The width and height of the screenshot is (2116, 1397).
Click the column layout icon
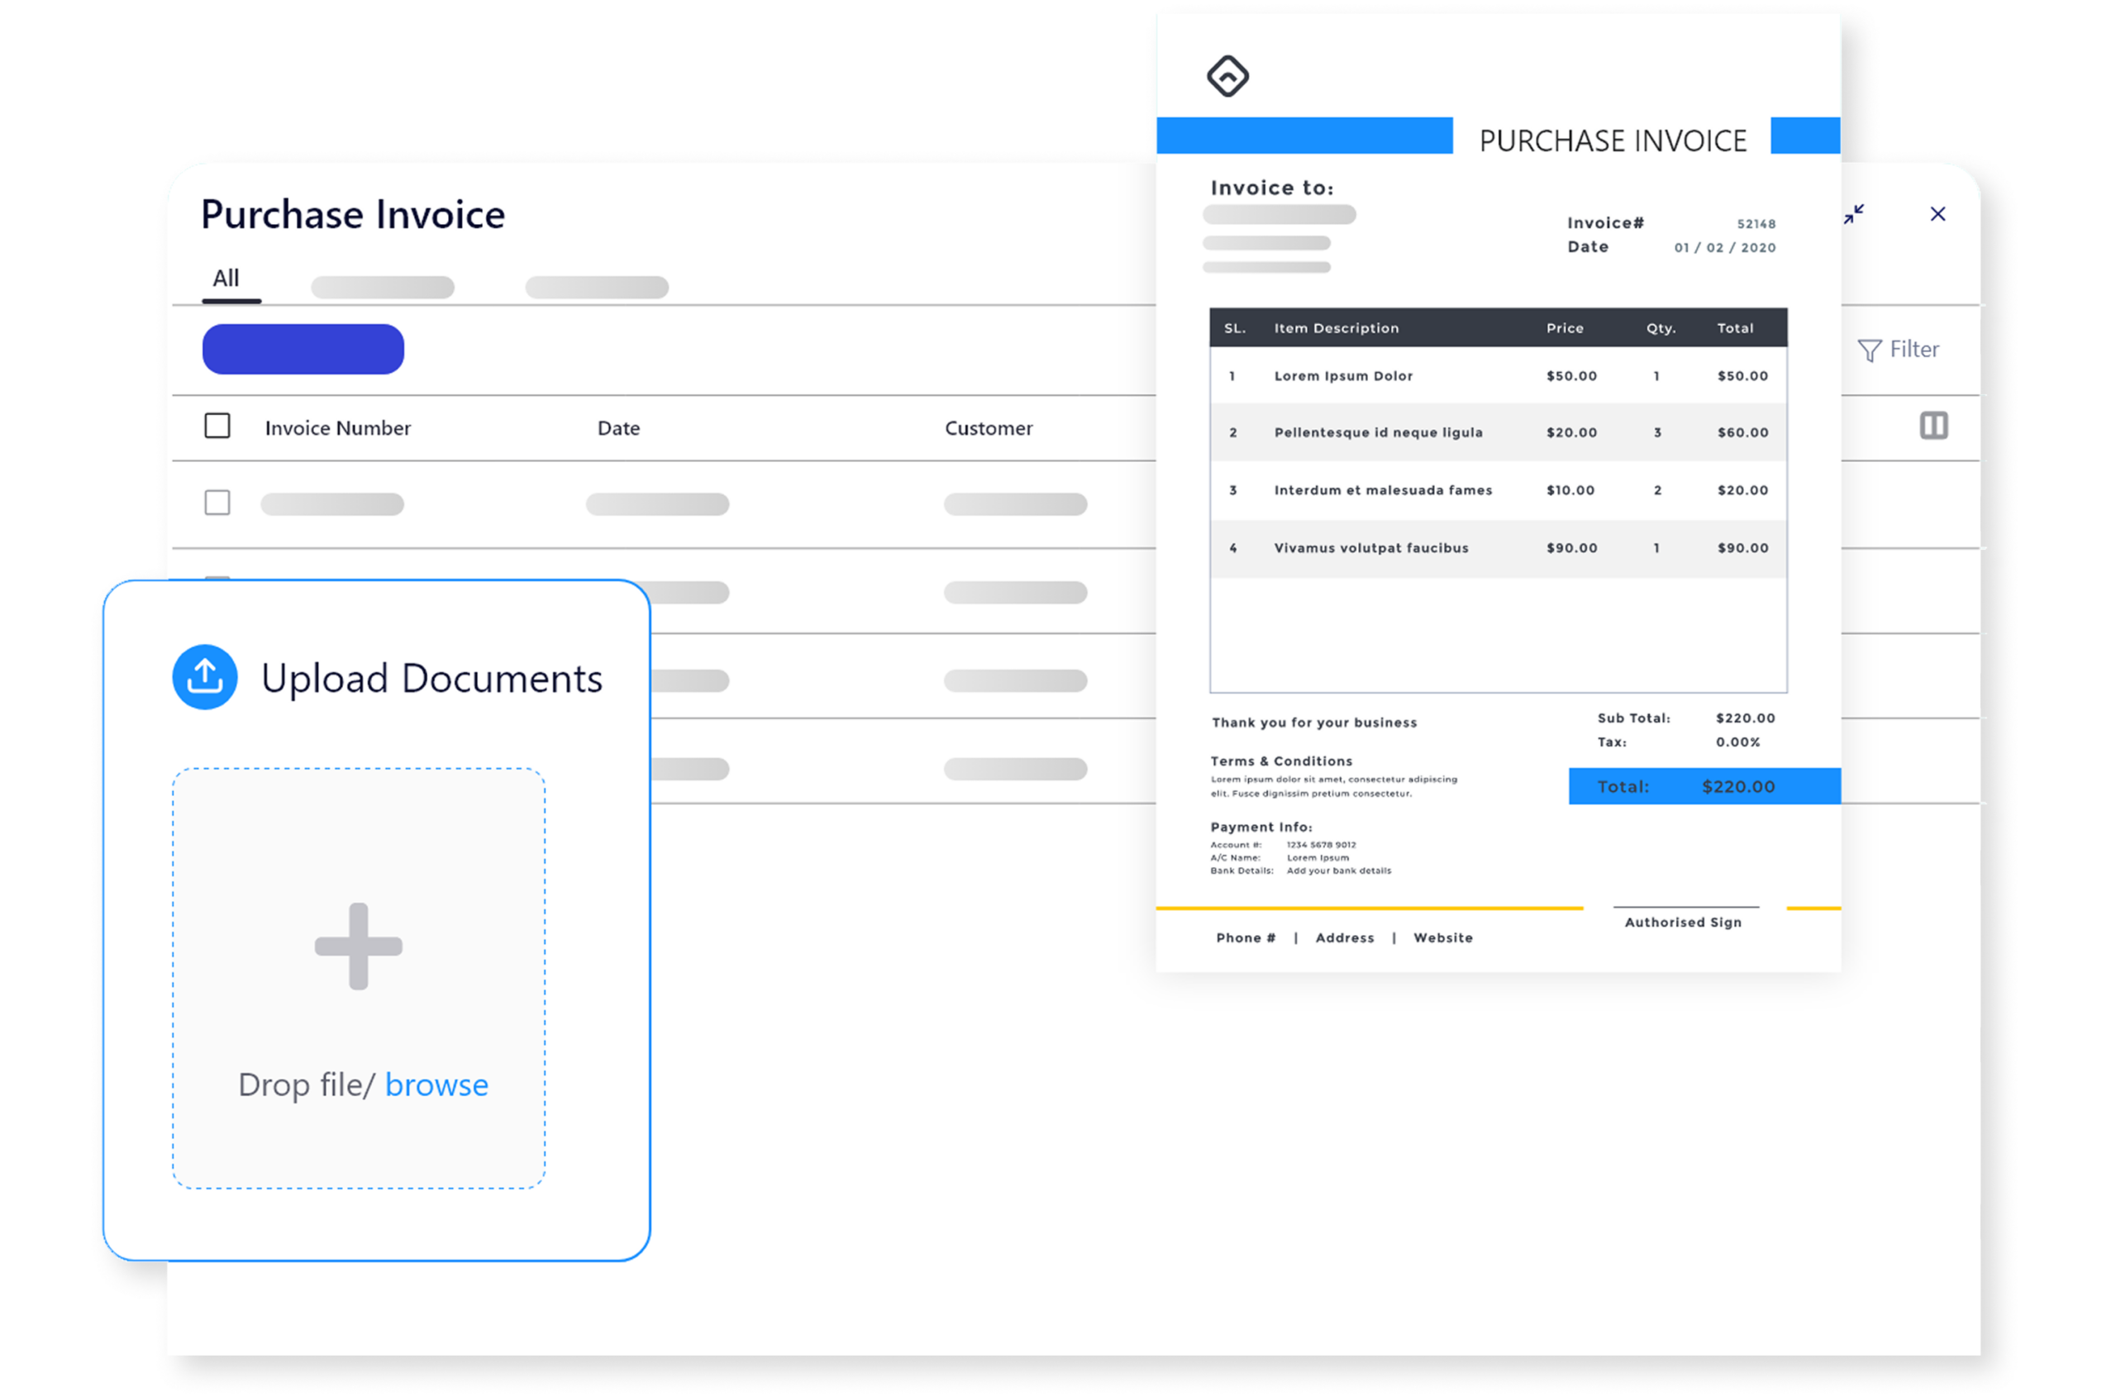click(x=1933, y=426)
